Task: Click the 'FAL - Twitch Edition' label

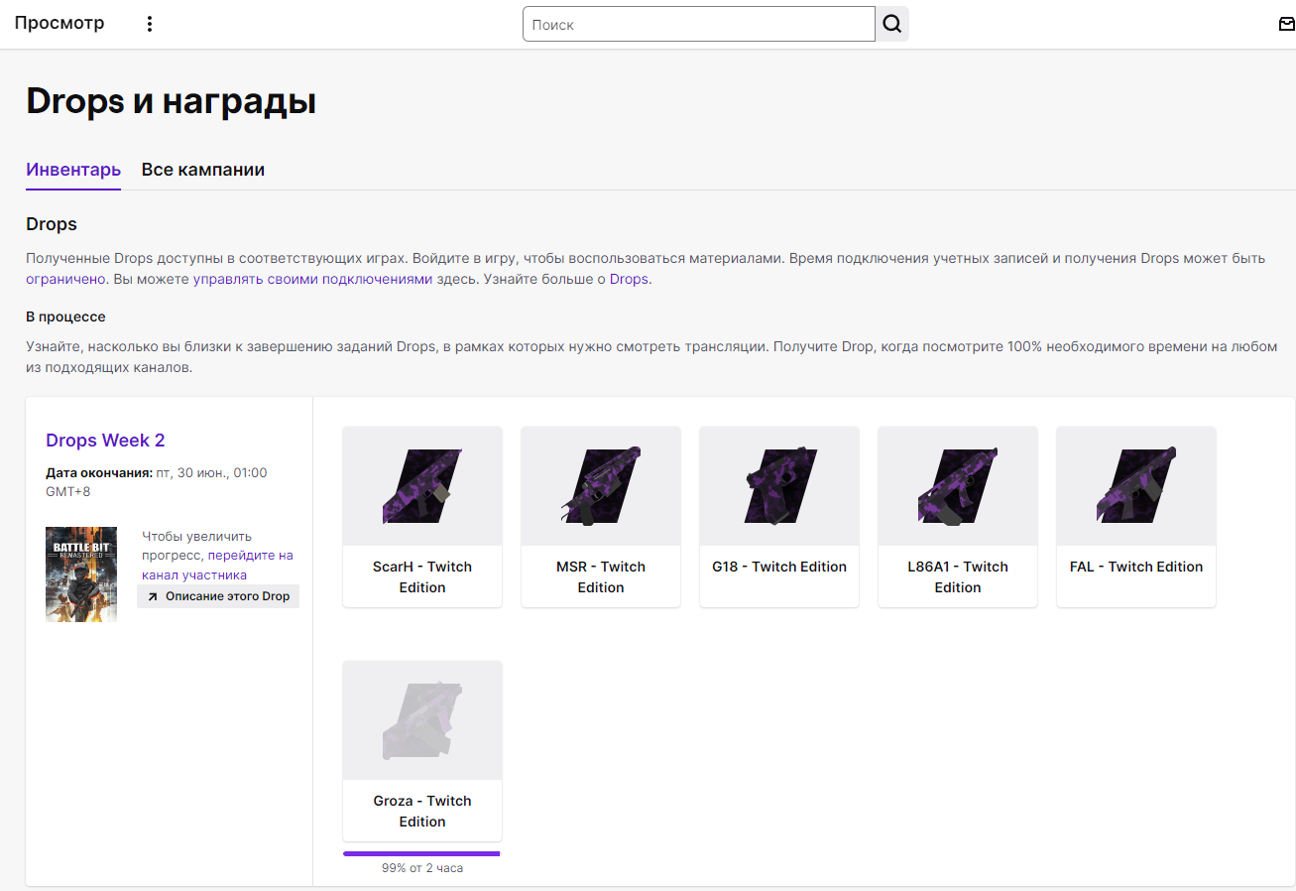Action: pyautogui.click(x=1136, y=567)
